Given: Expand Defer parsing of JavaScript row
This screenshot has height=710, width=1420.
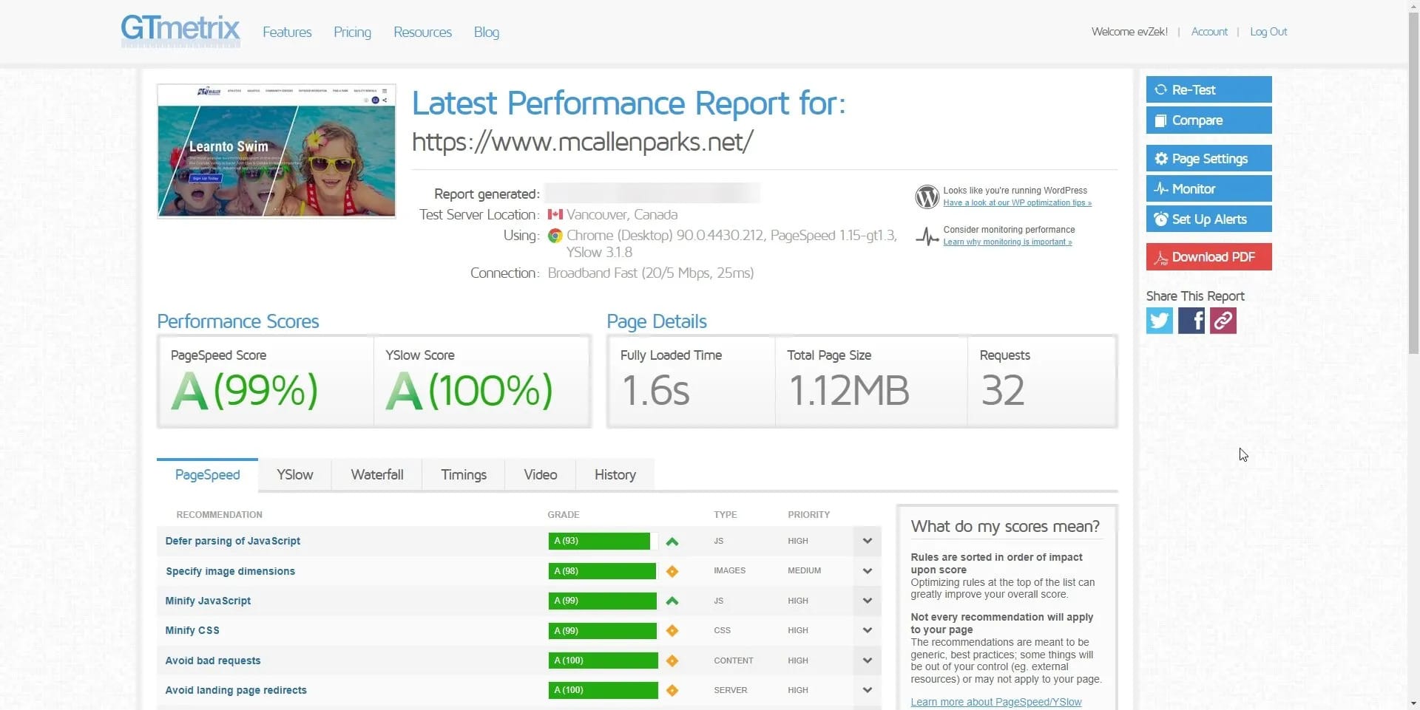Looking at the screenshot, I should coord(867,541).
